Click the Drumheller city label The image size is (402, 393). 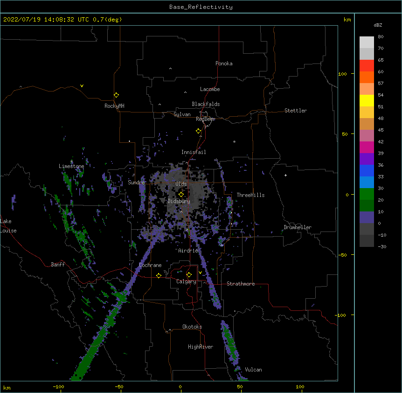(298, 227)
